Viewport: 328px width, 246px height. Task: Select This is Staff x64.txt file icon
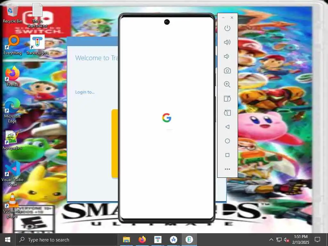point(37,15)
